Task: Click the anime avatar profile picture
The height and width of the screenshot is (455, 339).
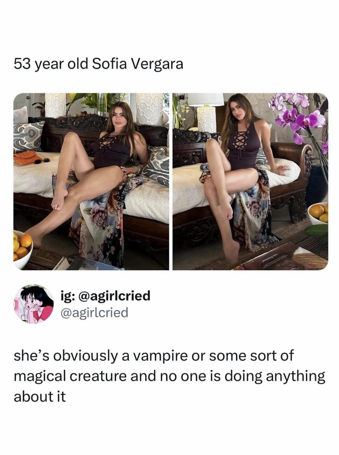Action: 33,303
